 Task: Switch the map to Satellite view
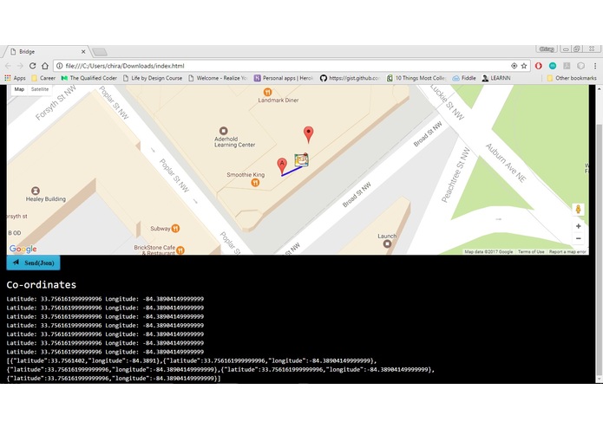tap(40, 89)
